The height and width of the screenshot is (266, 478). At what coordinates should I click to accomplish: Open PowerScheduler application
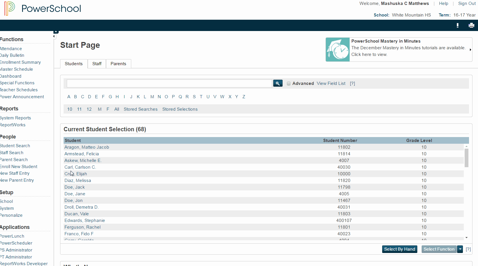point(16,243)
